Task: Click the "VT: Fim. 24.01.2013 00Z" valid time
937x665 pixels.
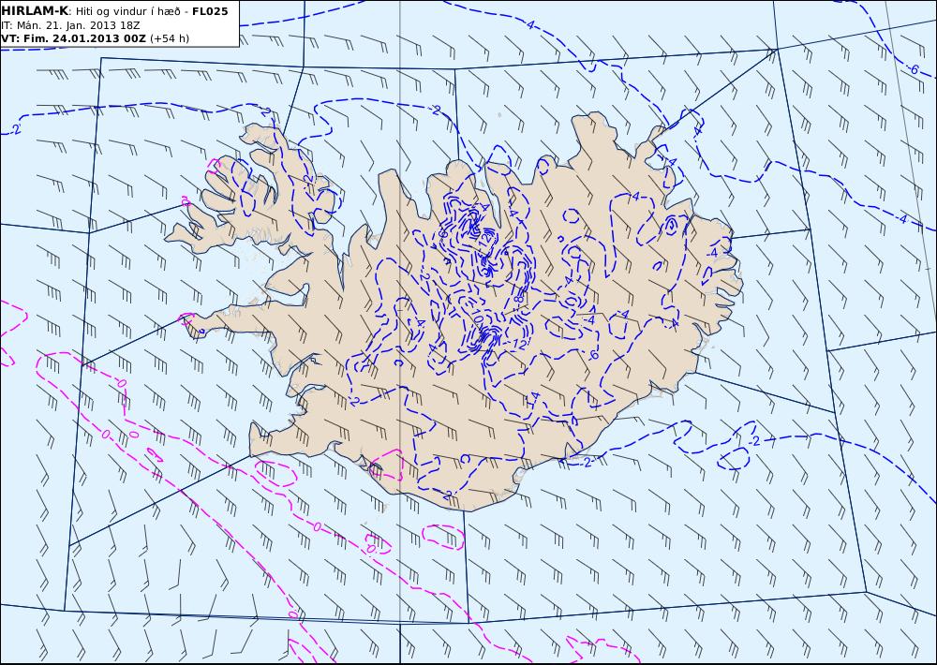Action: [73, 38]
